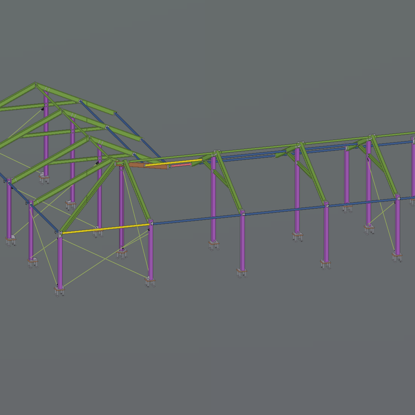Select the purple column under the topmost roof apex
Viewport: 415px width, 415px height.
click(x=46, y=132)
